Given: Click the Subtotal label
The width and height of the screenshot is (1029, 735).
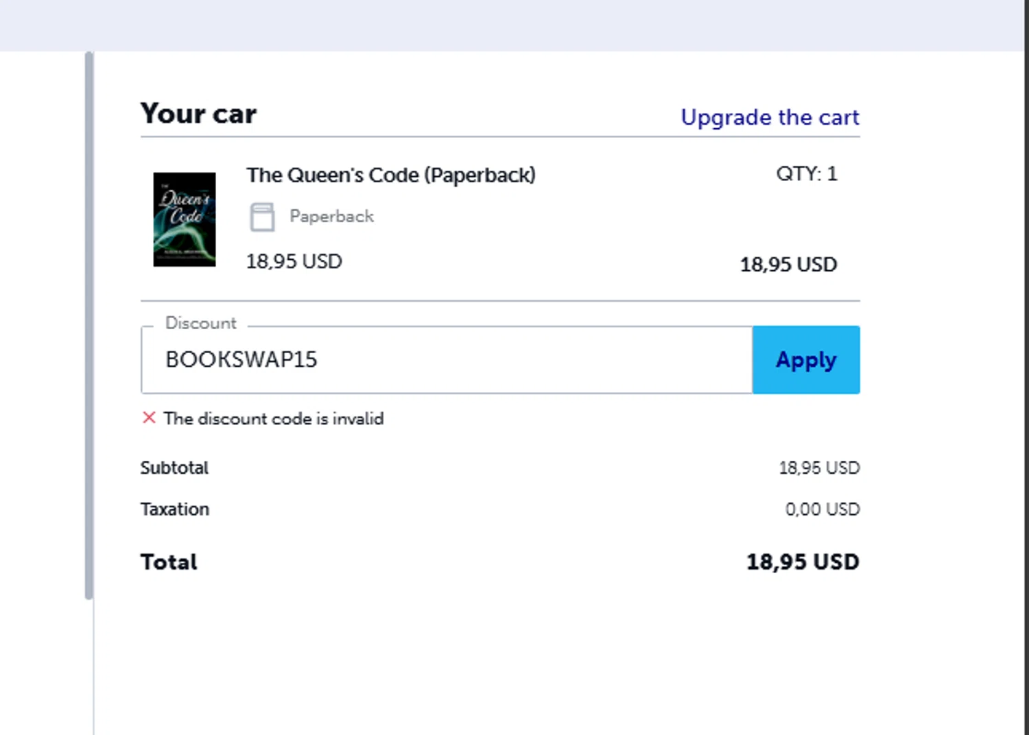Looking at the screenshot, I should (x=174, y=468).
